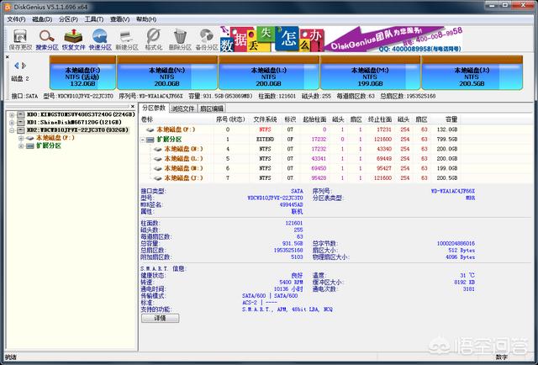This screenshot has width=538, height=365.
Task: Click the drive icon of 本地磁盘(L:) row
Action: click(x=158, y=159)
